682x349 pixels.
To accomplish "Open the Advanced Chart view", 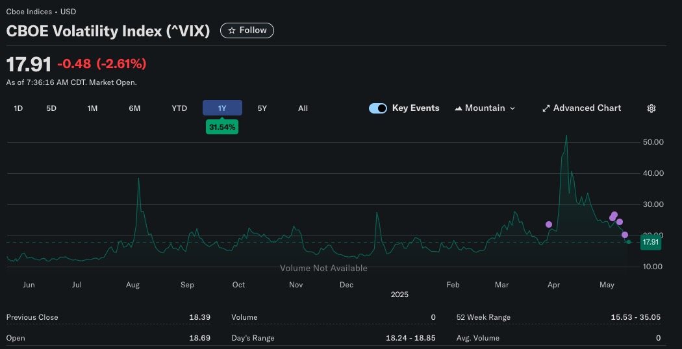I will point(581,108).
